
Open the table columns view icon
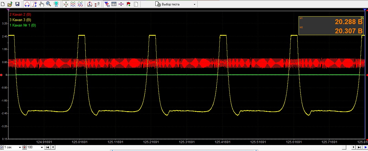point(114,4)
